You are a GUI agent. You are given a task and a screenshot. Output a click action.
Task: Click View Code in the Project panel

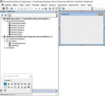(x=2, y=15)
